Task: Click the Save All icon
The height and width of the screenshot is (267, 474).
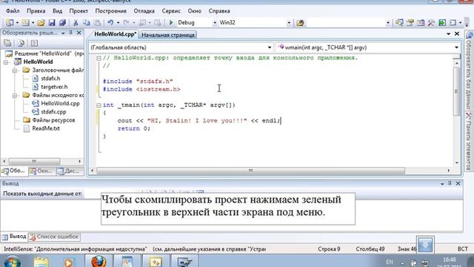Action: 62,23
